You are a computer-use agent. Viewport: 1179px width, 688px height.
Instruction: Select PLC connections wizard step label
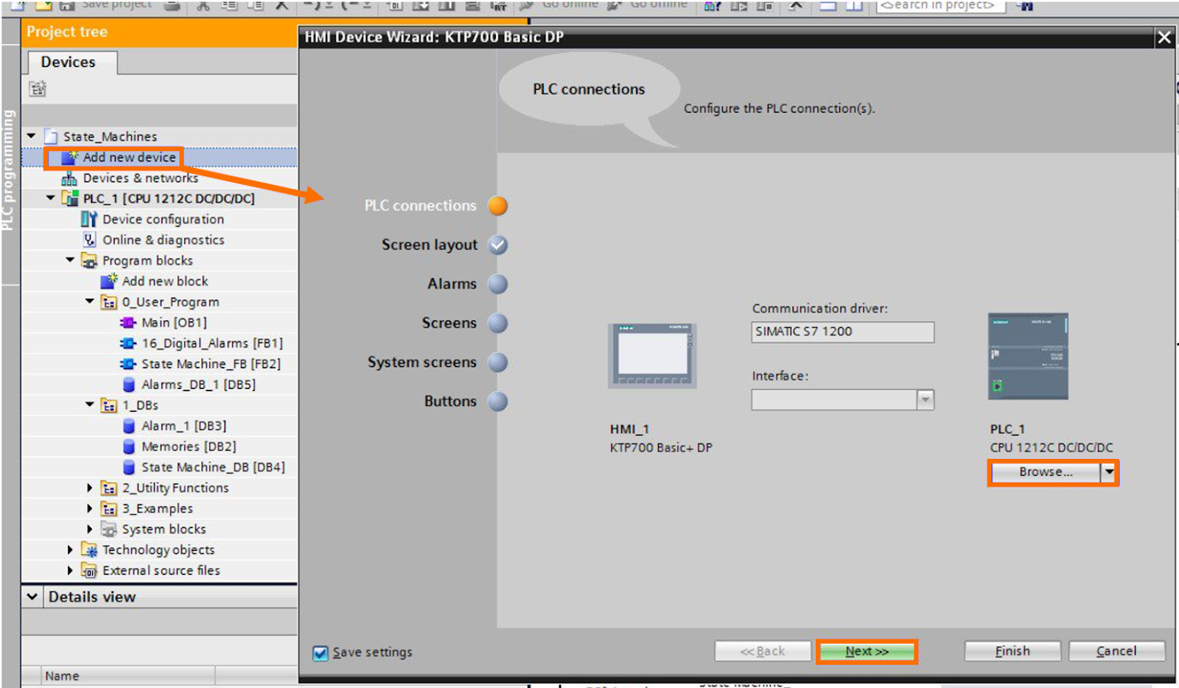tap(420, 206)
